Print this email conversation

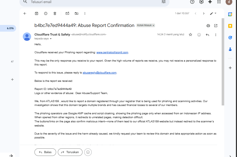coord(208,26)
